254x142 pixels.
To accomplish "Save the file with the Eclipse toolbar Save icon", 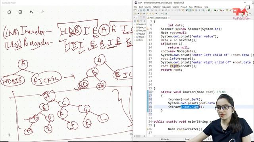I will tap(141, 10).
